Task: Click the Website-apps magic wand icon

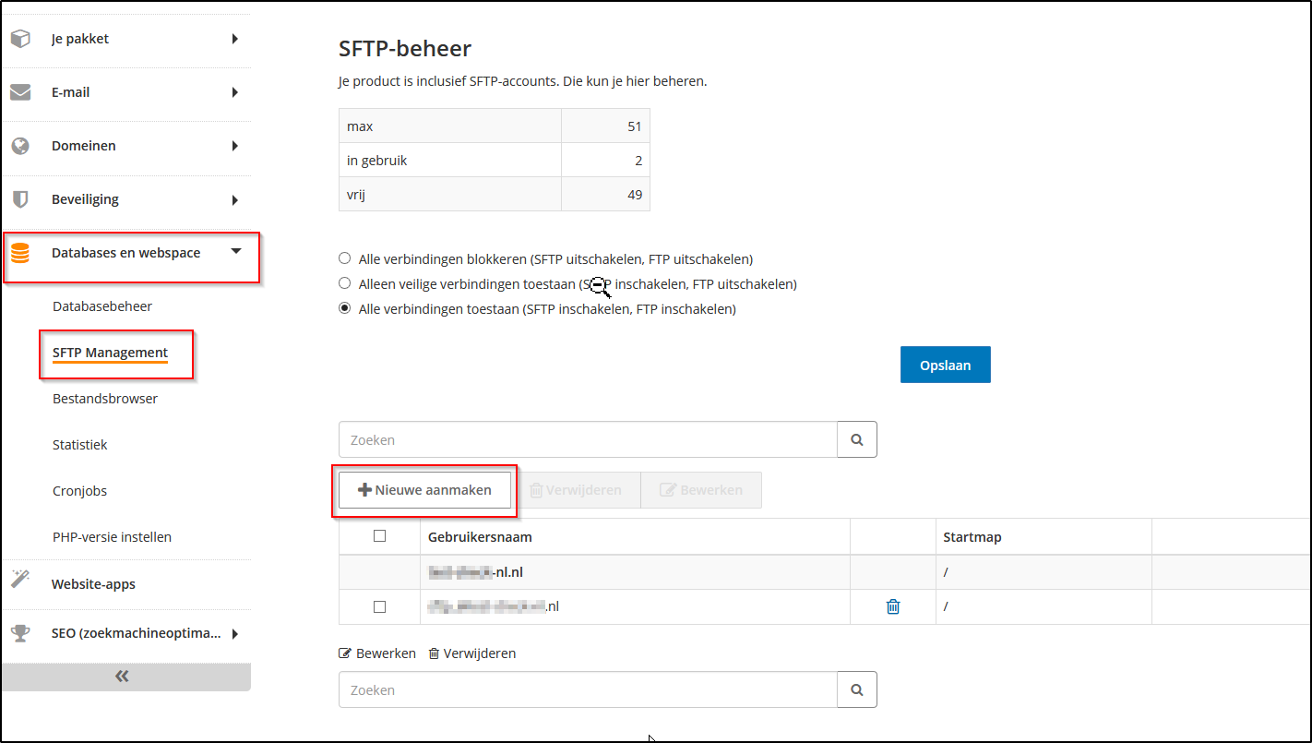Action: pos(20,580)
